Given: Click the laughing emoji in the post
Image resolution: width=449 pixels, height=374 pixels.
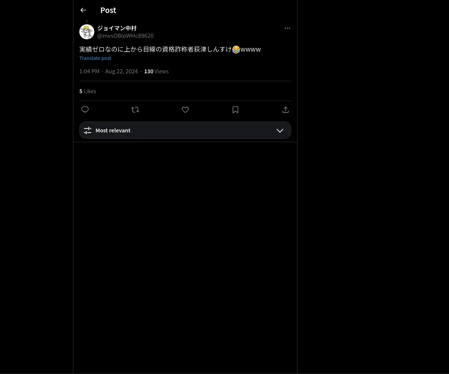Looking at the screenshot, I should pyautogui.click(x=236, y=49).
